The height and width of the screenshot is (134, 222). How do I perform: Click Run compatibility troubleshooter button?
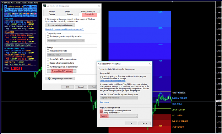[60, 25]
